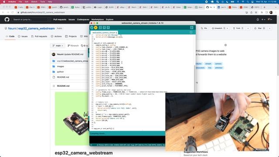Click the yellow Upload arrow in Arduino
This screenshot has height=157, width=279.
tap(96, 27)
